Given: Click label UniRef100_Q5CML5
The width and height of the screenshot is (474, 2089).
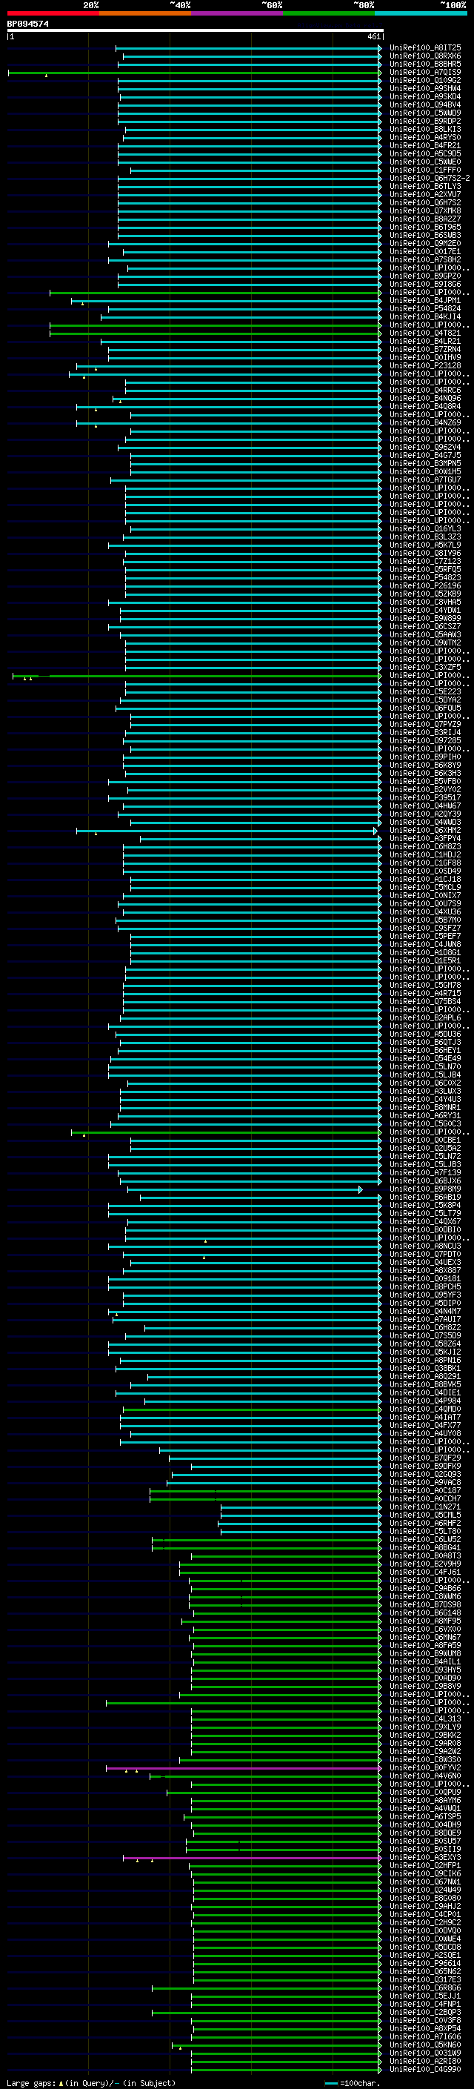Looking at the screenshot, I should pos(424,1515).
